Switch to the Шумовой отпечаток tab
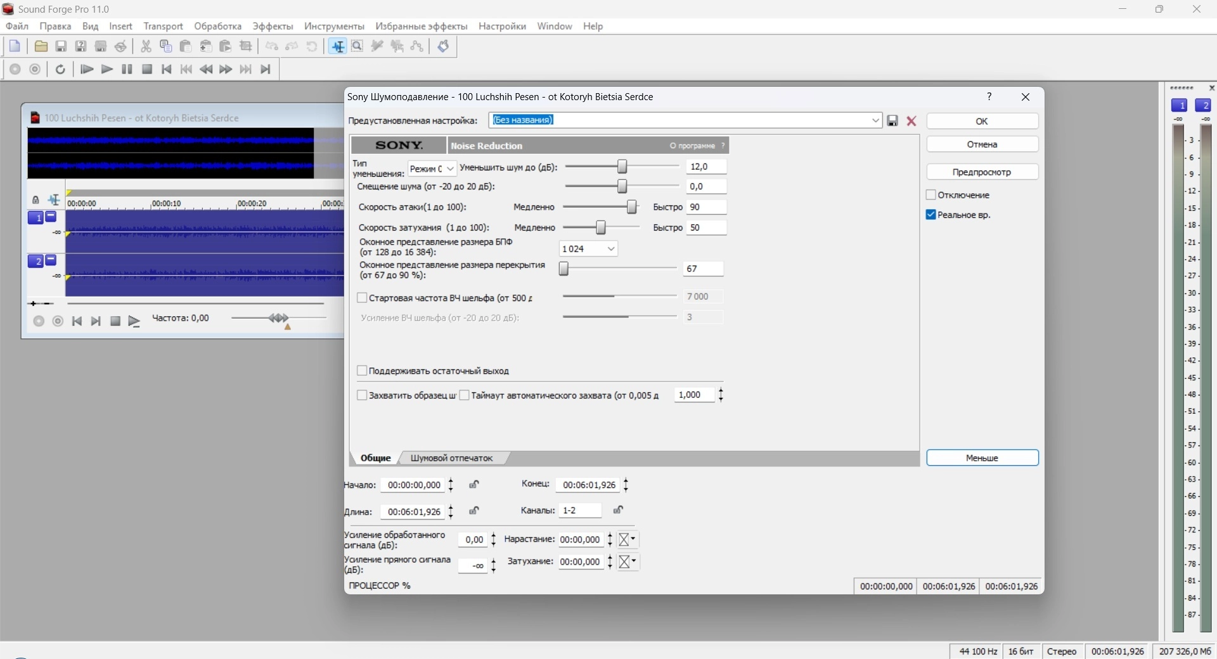This screenshot has width=1217, height=659. (451, 458)
